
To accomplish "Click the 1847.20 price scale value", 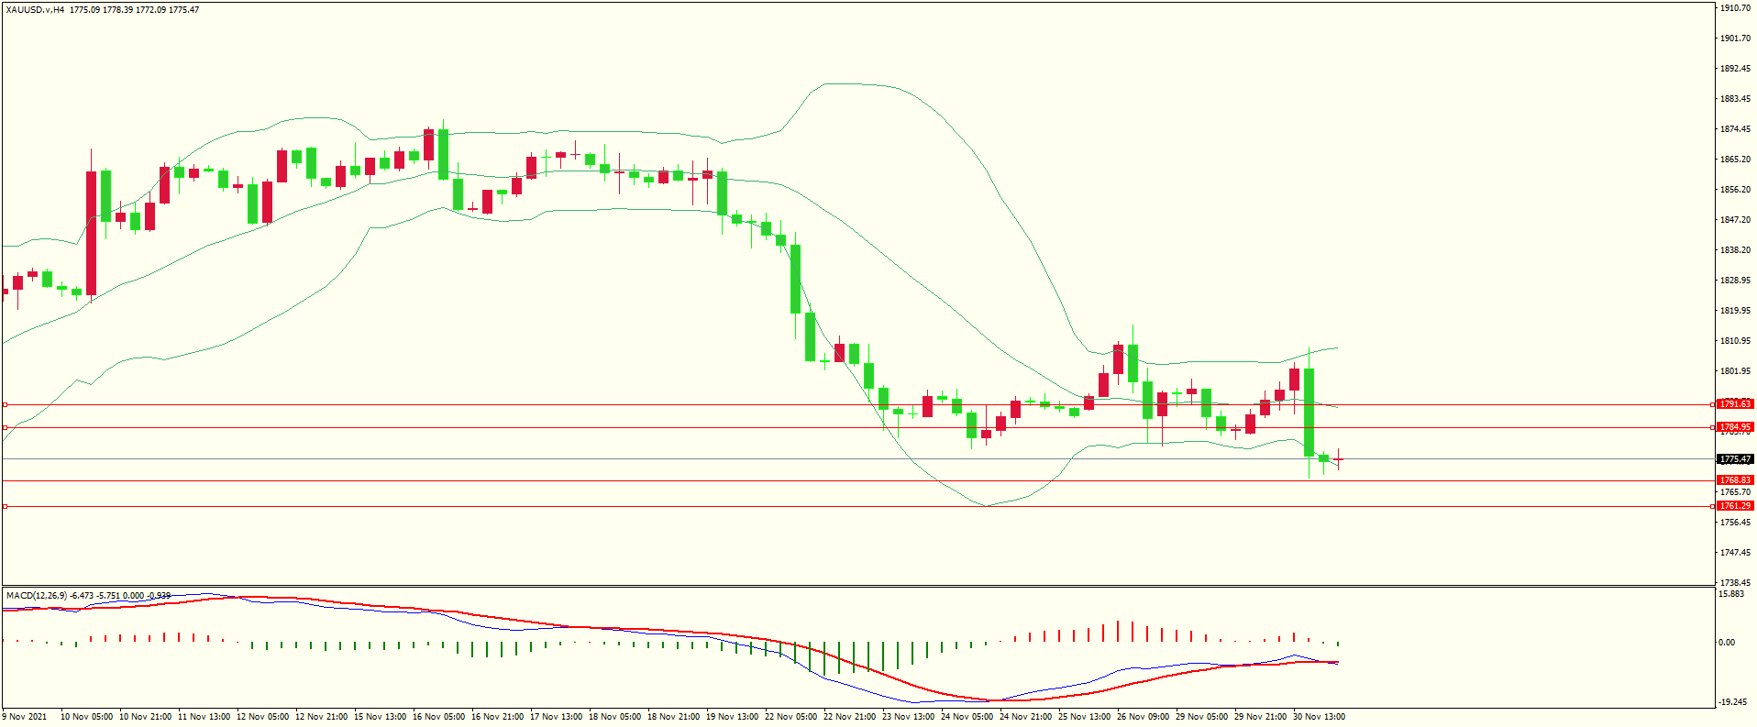I will pyautogui.click(x=1736, y=220).
